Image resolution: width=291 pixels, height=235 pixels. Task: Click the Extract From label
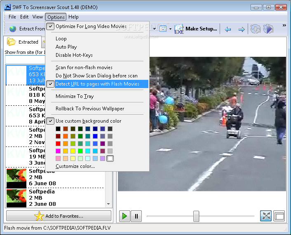pyautogui.click(x=32, y=29)
